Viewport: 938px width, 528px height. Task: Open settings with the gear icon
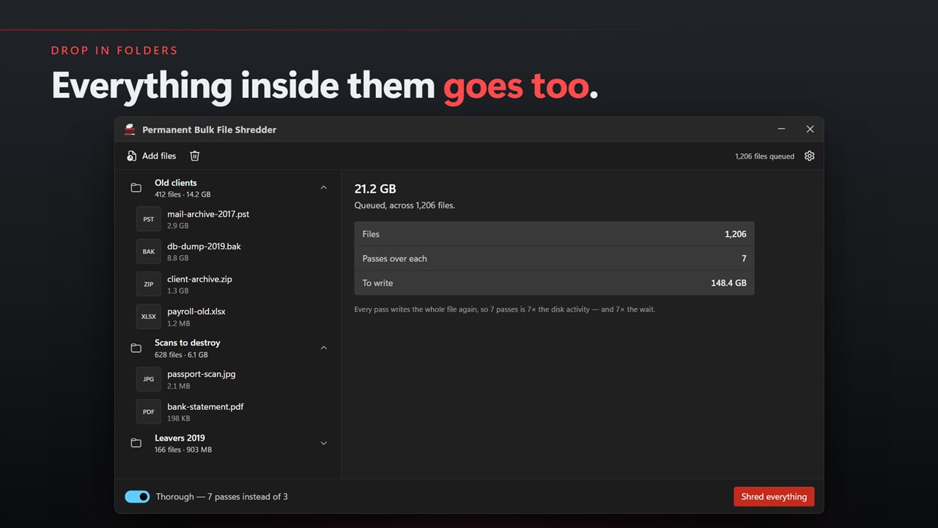point(809,155)
